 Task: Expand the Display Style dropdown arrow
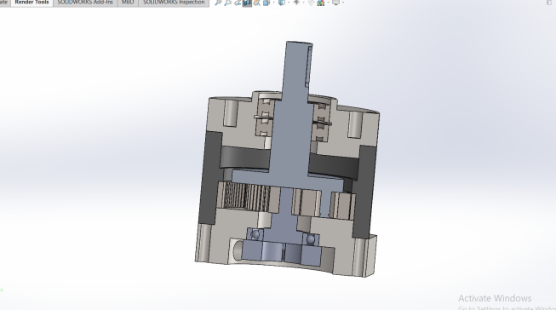tap(289, 3)
